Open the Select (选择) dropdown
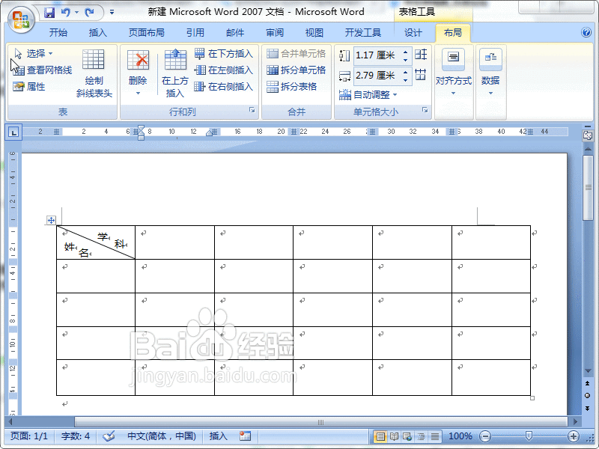Viewport: 599px width, 449px height. coord(37,52)
